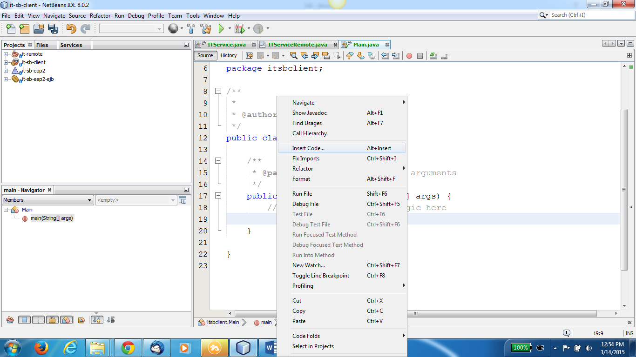Viewport: 636px width, 357px height.
Task: Toggle Show Static Members in Navigator
Action: (x=39, y=320)
